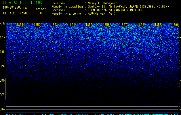Screen dimensions: 181x115
Task: Click the 1857 time marker
Action: (123, 25)
